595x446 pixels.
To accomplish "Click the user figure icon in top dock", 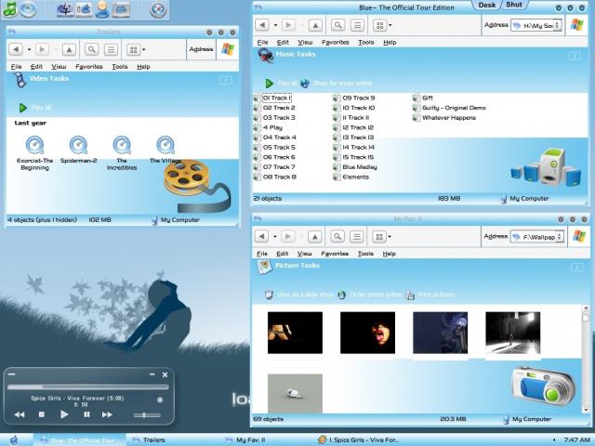I will click(102, 9).
